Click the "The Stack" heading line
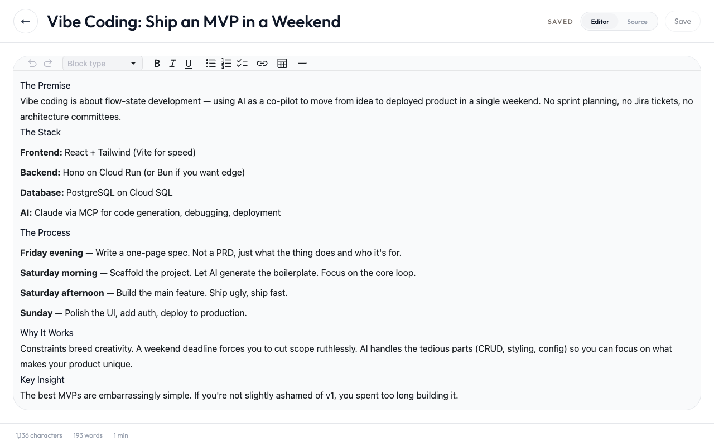The height and width of the screenshot is (446, 714). (x=41, y=132)
